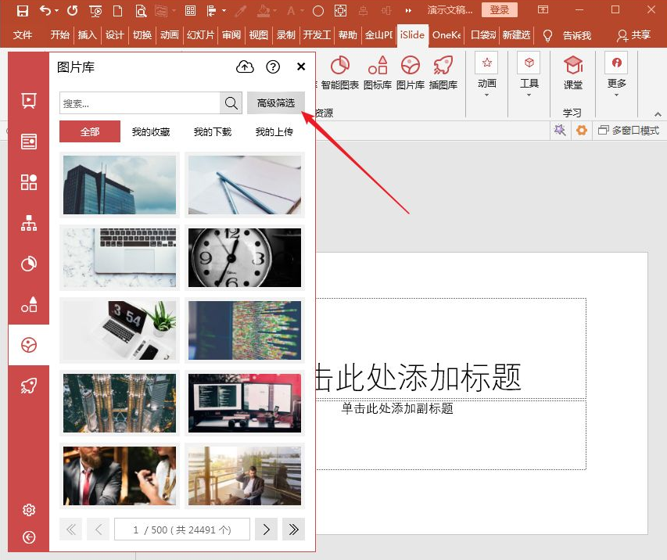Open the 图标库 icon library in ribbon
Viewport: 667px width, 560px height.
[x=377, y=73]
